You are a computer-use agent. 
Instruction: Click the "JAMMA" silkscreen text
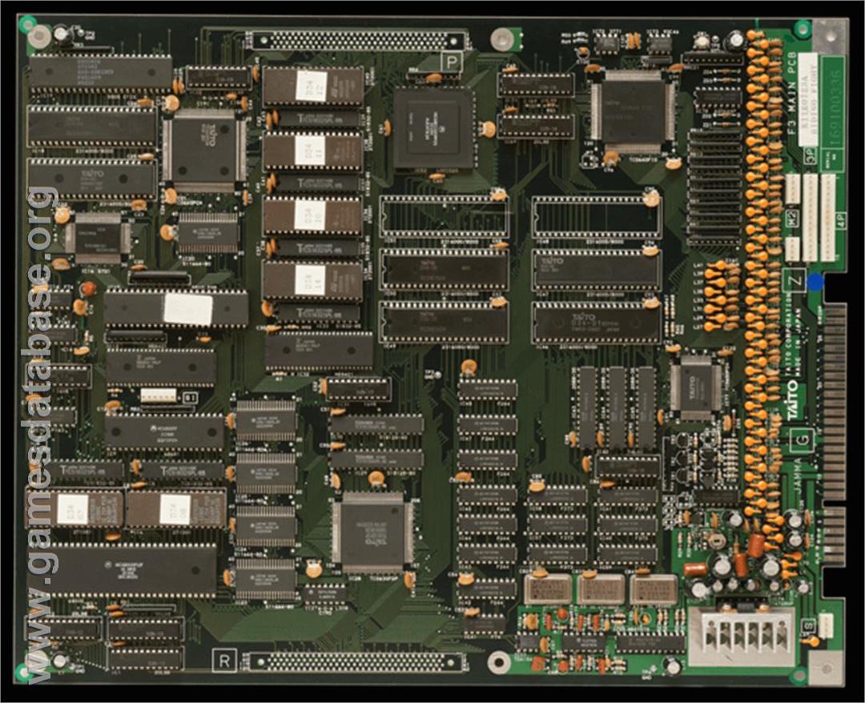pos(798,475)
